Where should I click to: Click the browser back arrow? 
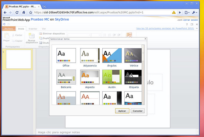coord(5,13)
